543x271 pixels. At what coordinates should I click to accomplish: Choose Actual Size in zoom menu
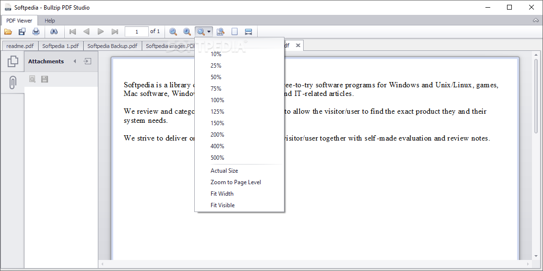[239, 171]
